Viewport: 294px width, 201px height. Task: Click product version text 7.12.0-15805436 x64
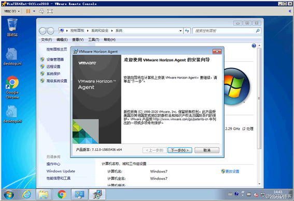pos(107,150)
